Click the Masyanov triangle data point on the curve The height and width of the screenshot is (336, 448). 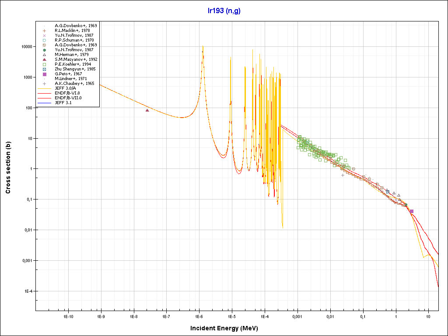147,110
